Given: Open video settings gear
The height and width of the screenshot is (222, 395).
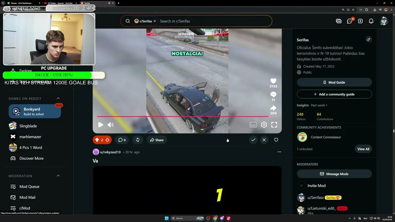Looking at the screenshot, I should (264, 125).
